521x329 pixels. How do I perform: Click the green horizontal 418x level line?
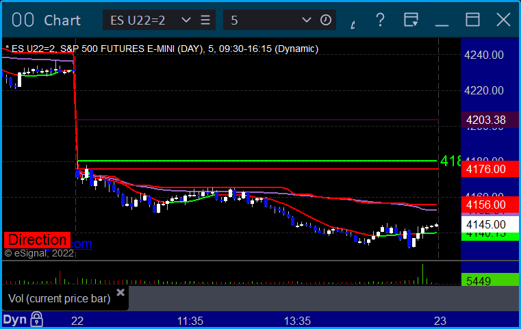pos(257,161)
